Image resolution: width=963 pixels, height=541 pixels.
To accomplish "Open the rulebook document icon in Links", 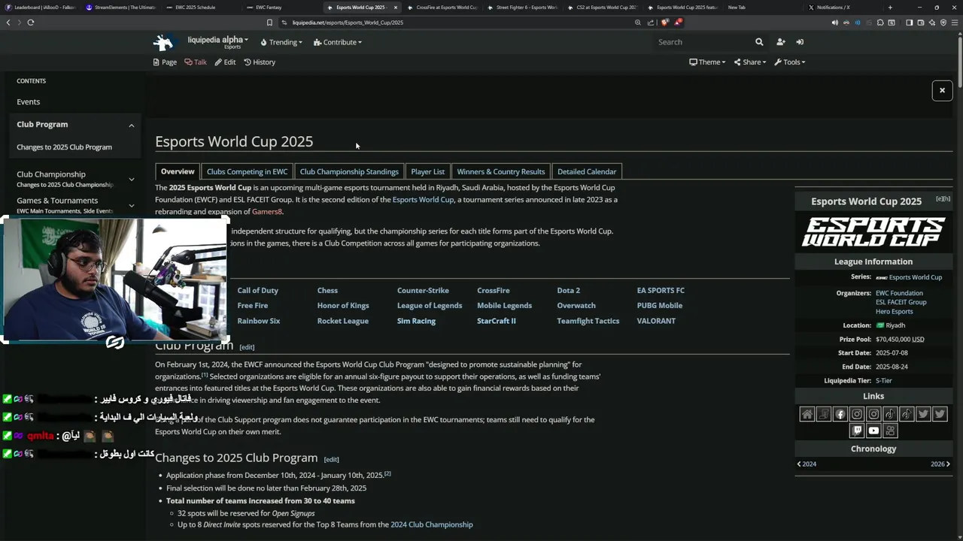I will click(x=824, y=414).
